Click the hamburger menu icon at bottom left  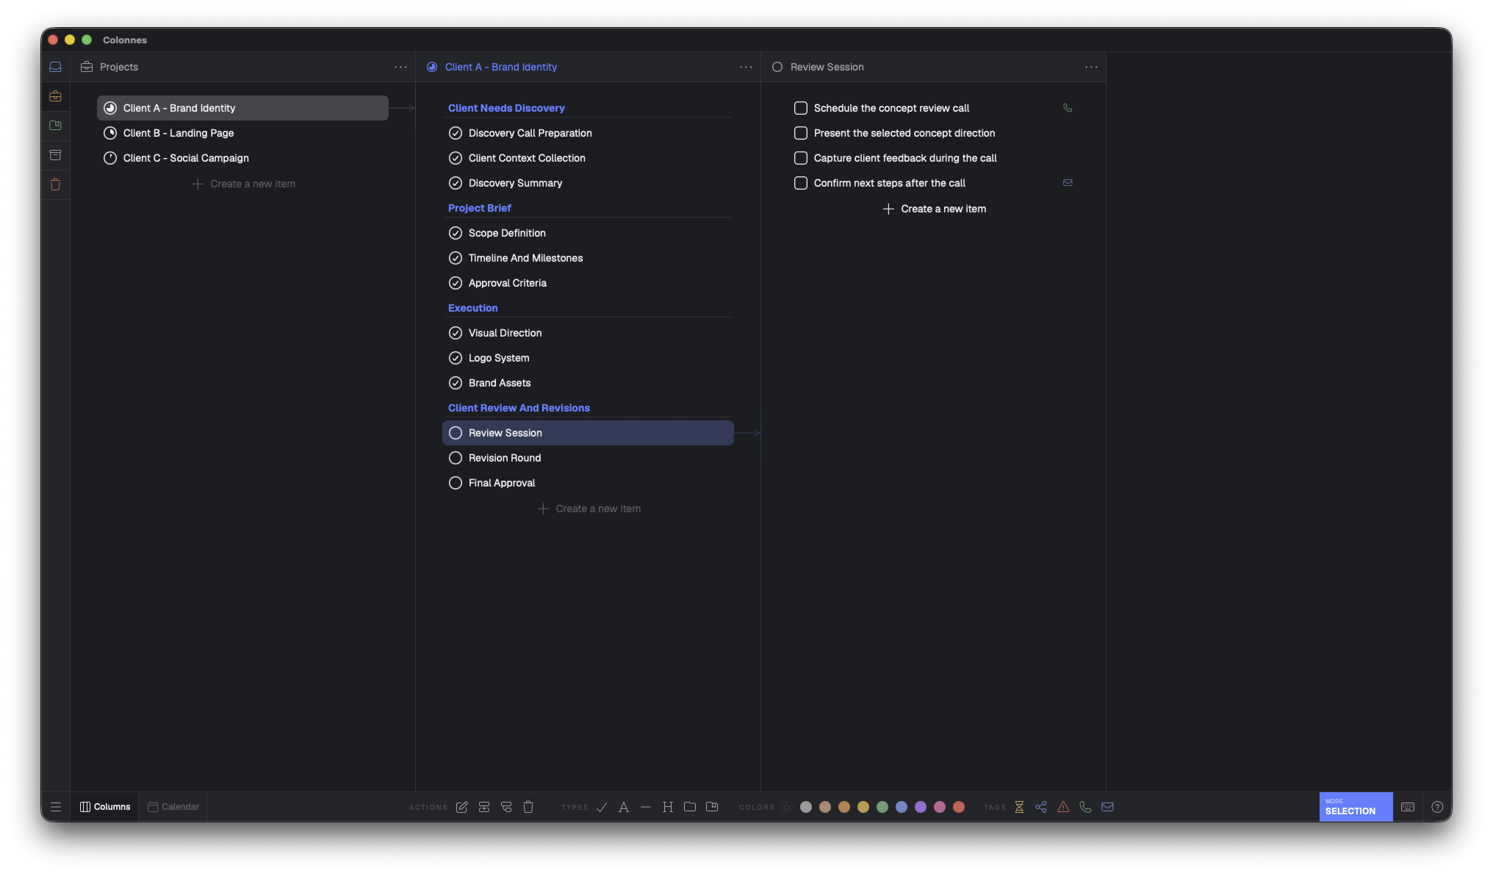56,807
